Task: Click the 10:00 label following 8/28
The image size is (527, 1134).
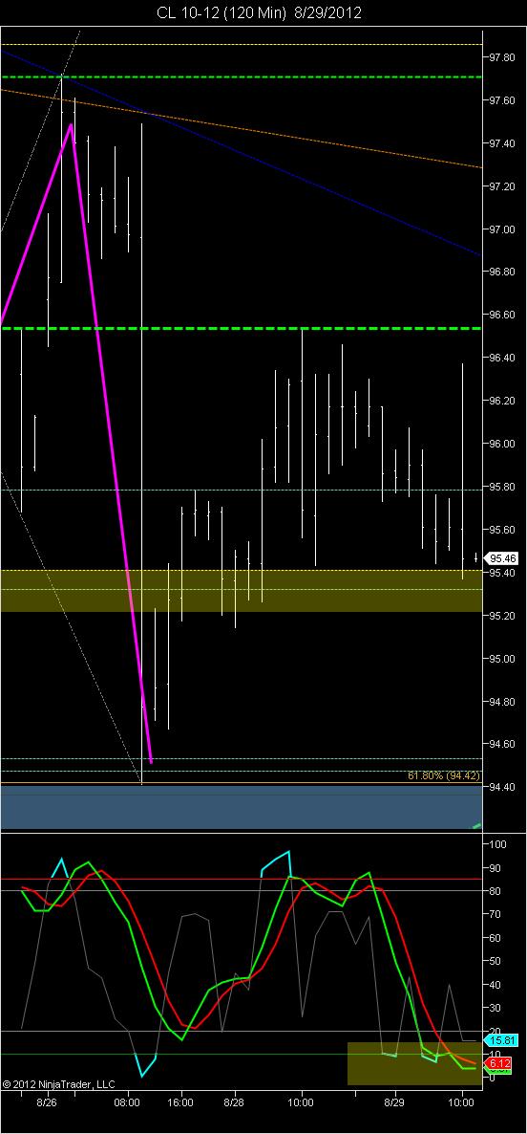Action: click(301, 1102)
